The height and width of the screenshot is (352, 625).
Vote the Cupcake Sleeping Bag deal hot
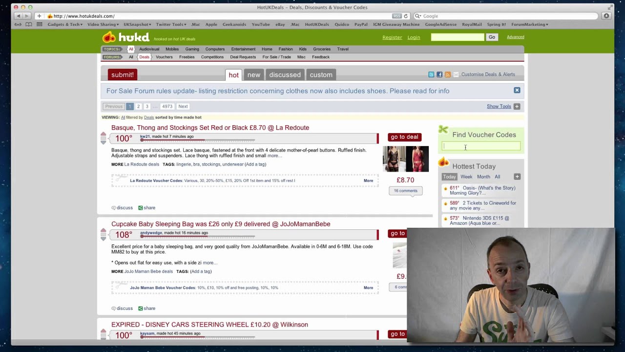[104, 231]
